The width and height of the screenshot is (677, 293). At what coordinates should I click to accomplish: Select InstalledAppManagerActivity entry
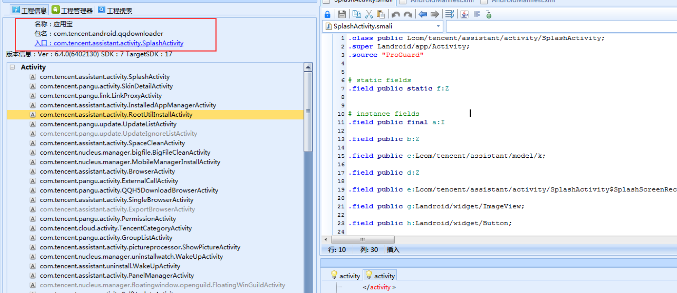pos(128,105)
